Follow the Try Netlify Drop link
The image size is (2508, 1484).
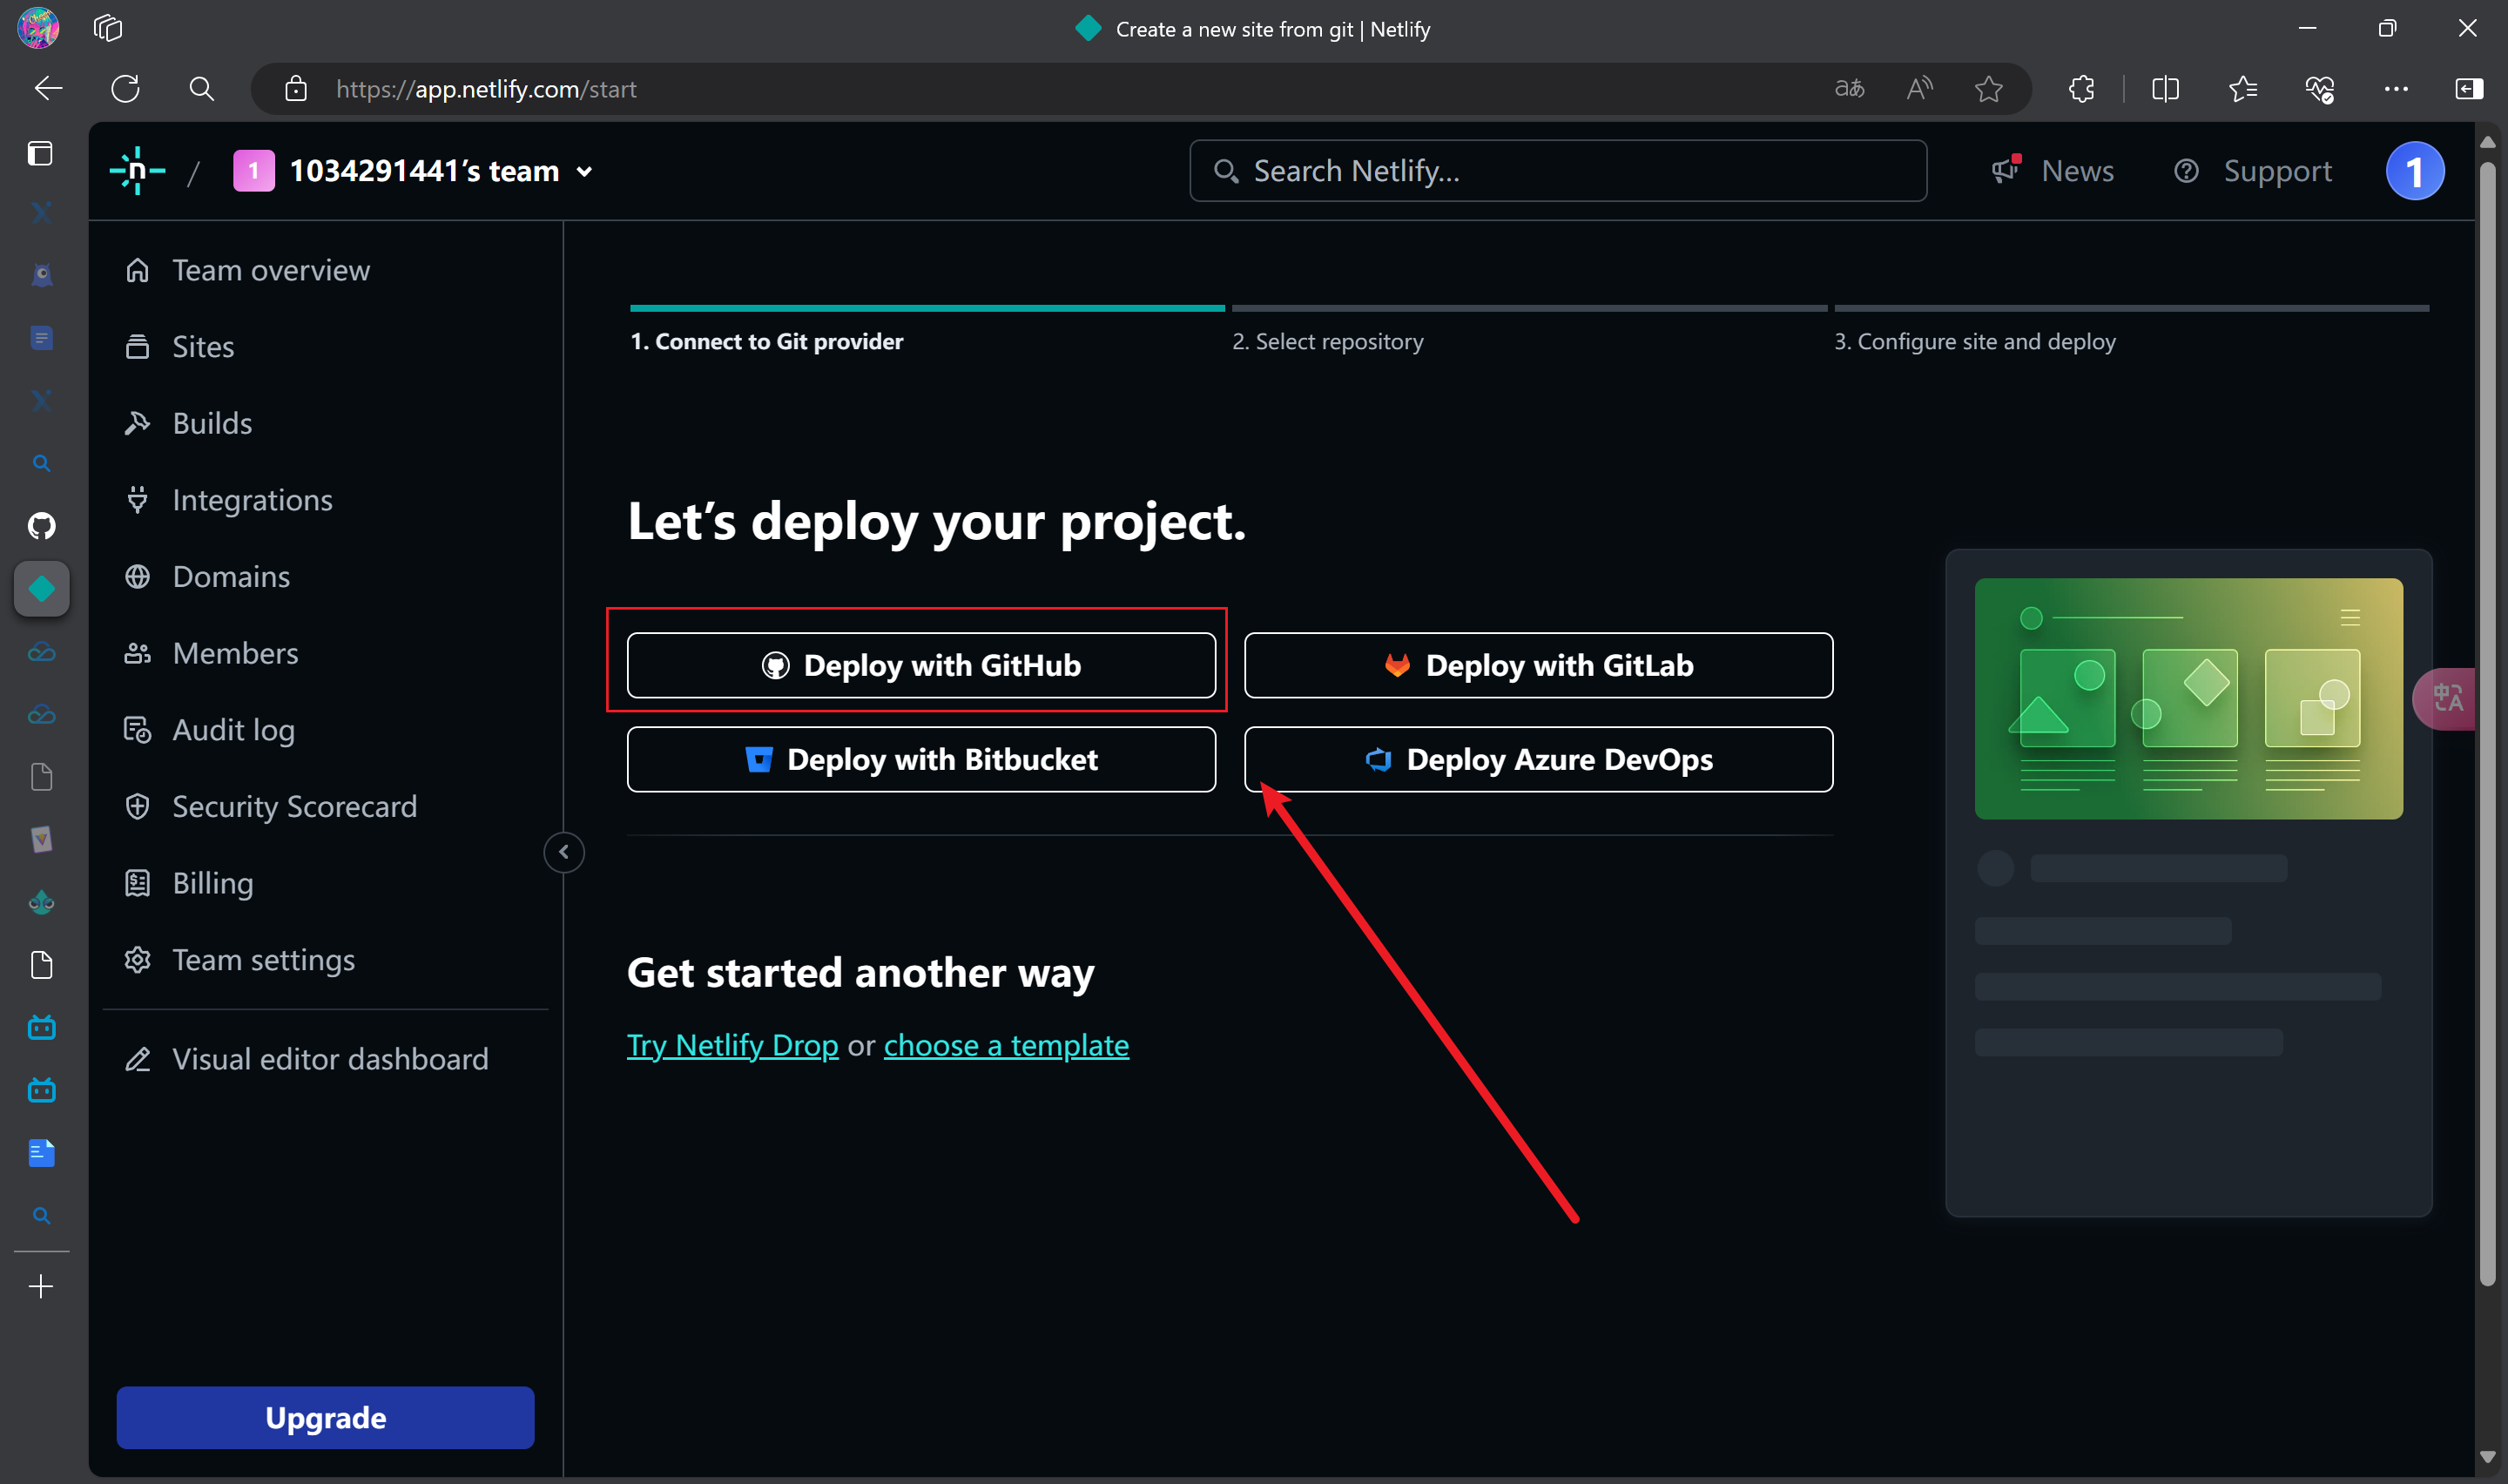pyautogui.click(x=731, y=1045)
